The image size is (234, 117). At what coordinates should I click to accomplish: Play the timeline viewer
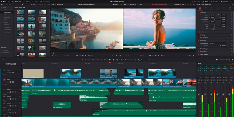pos(159,56)
